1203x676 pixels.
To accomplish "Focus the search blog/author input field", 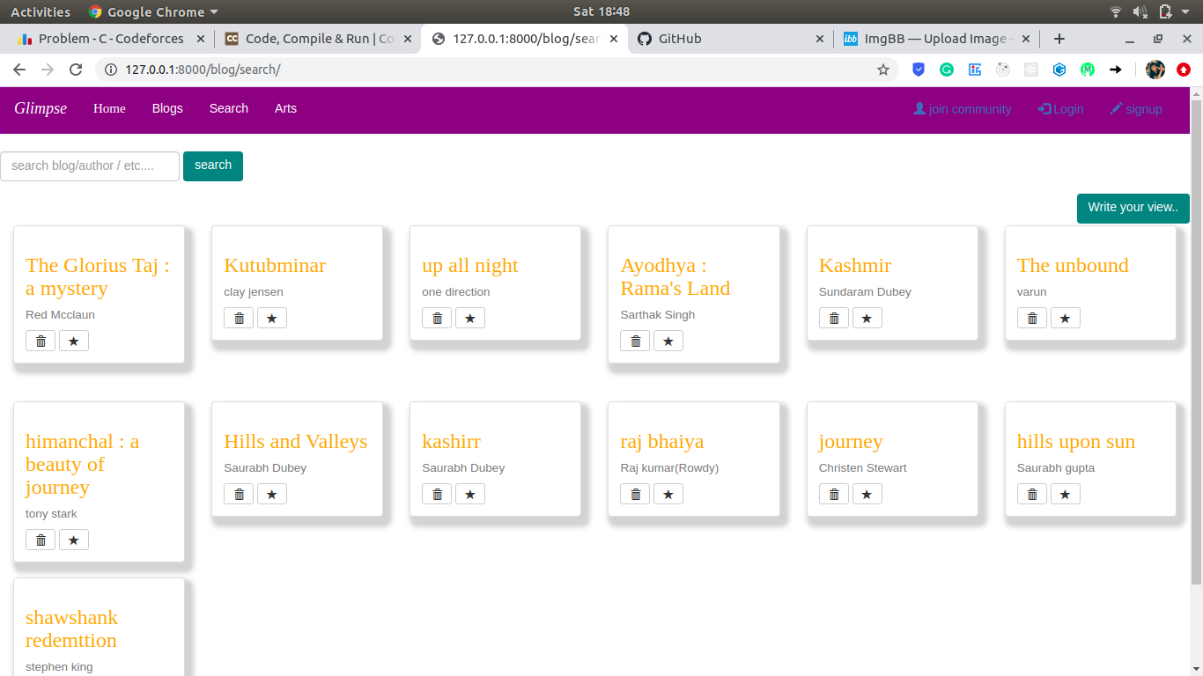I will [x=90, y=165].
